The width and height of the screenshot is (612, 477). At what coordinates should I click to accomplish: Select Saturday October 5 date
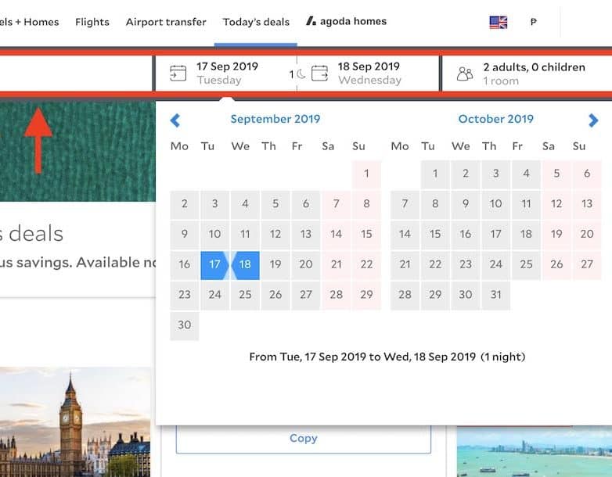click(556, 174)
